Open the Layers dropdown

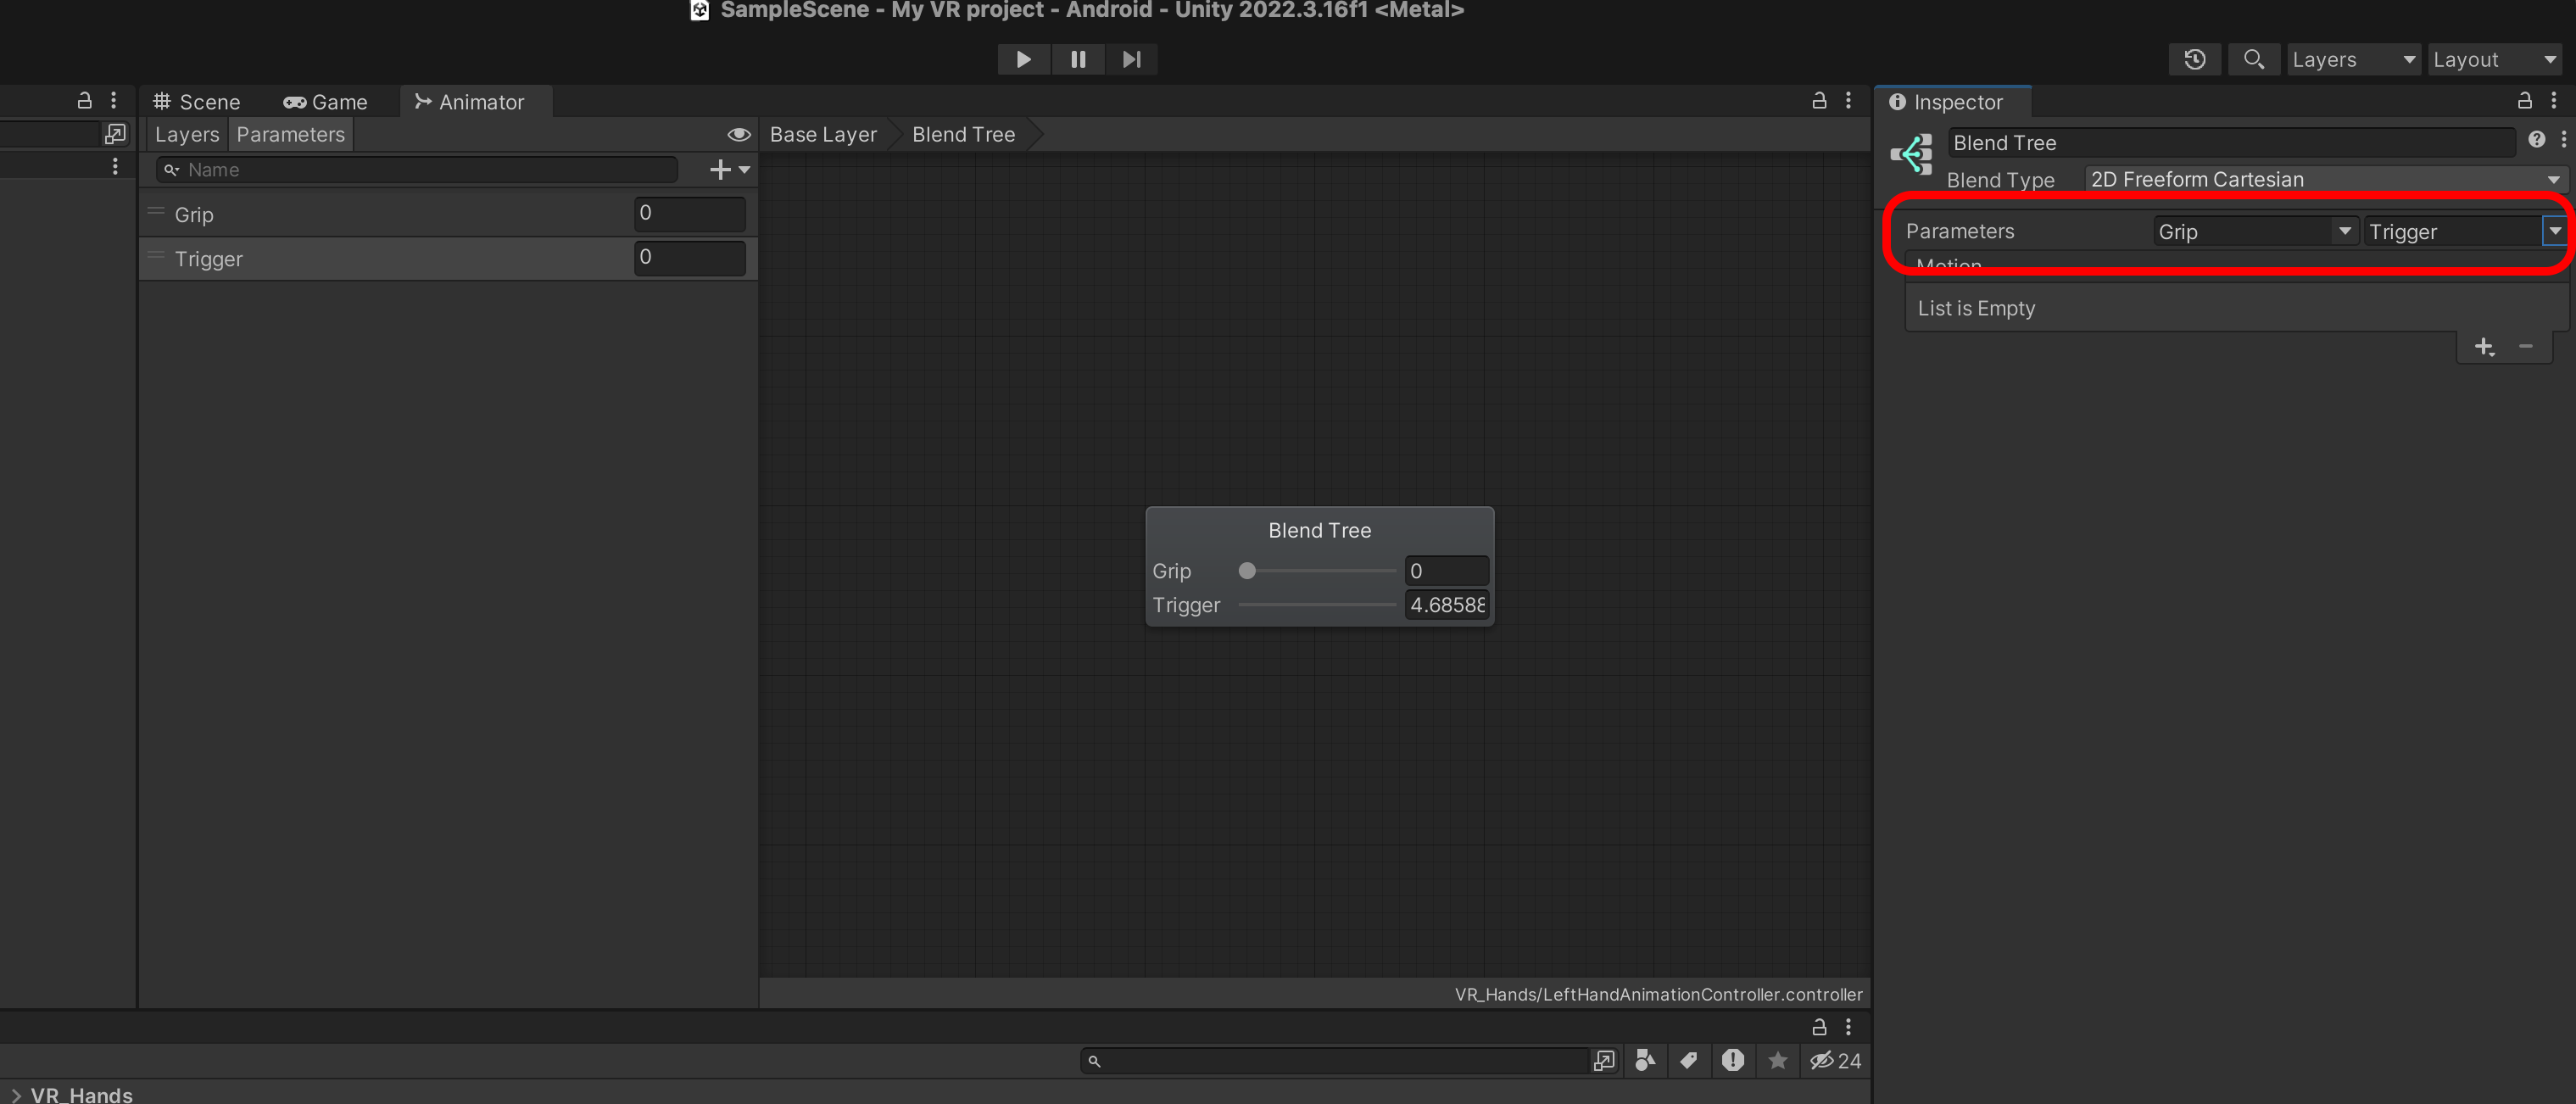[2353, 59]
